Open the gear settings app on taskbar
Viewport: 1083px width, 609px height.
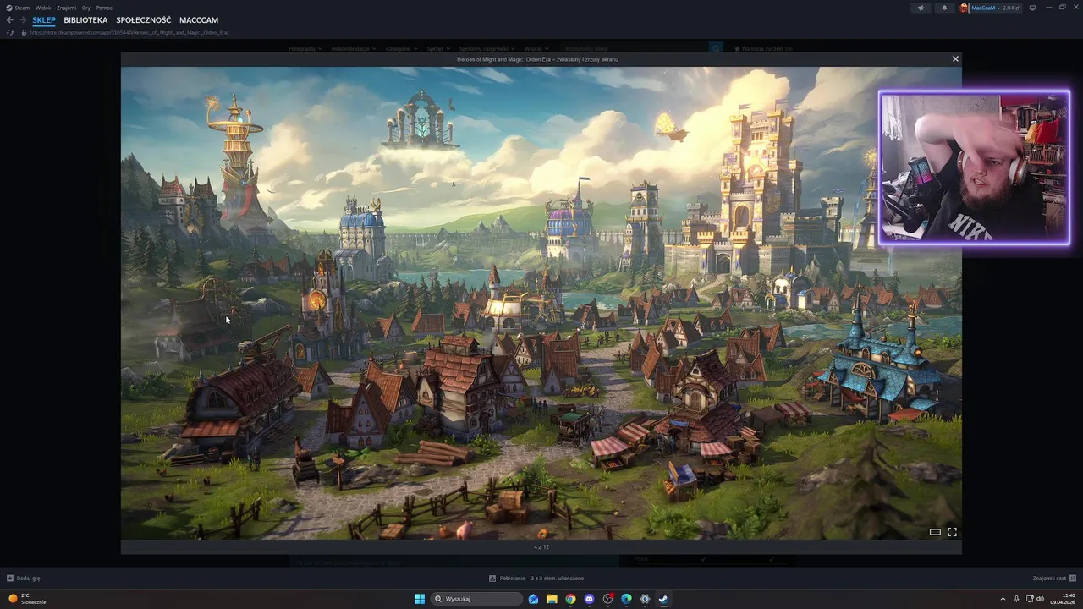tap(645, 599)
